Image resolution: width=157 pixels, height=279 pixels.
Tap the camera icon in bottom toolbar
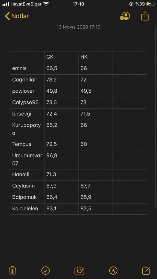point(79,271)
